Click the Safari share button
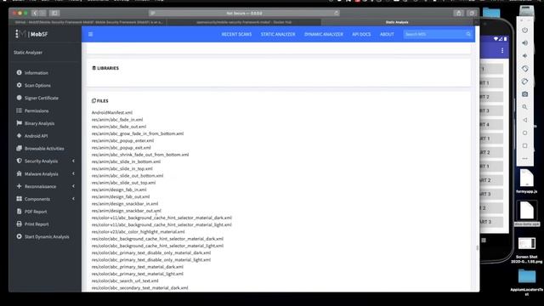Viewport: 544px width, 306px height. pyautogui.click(x=459, y=14)
